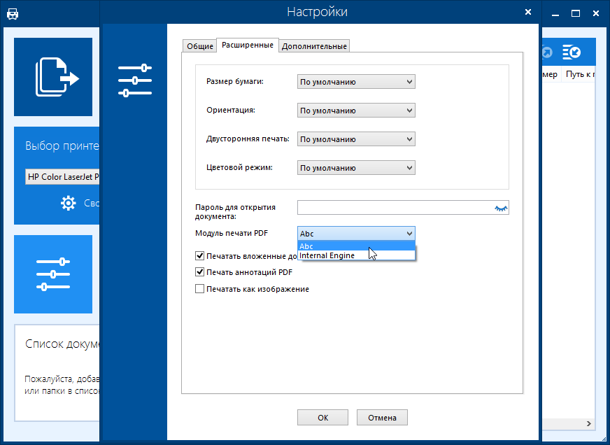Open the HP Color LaserJet printer dropdown
The width and height of the screenshot is (610, 445).
click(62, 176)
